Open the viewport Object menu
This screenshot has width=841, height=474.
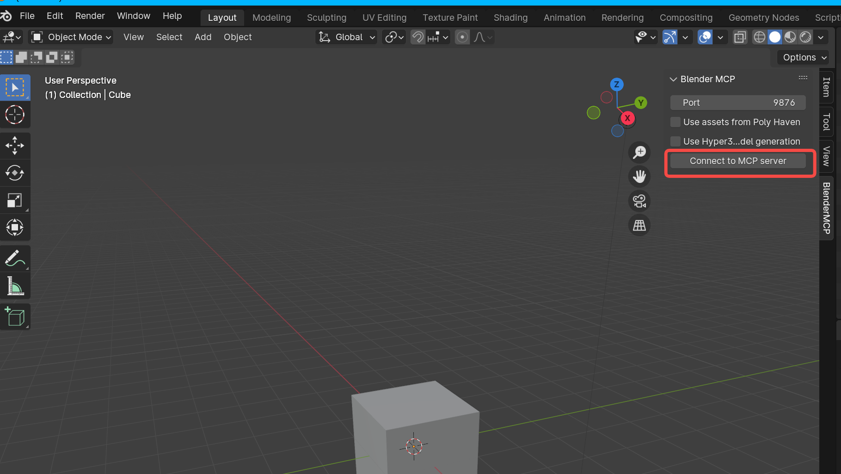click(238, 37)
